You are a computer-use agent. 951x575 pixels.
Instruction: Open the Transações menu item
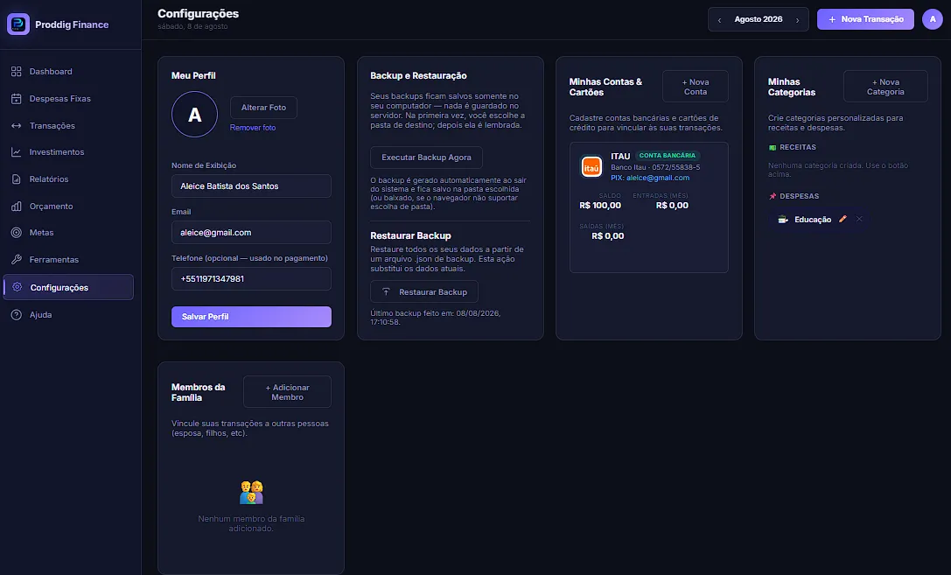pyautogui.click(x=68, y=125)
